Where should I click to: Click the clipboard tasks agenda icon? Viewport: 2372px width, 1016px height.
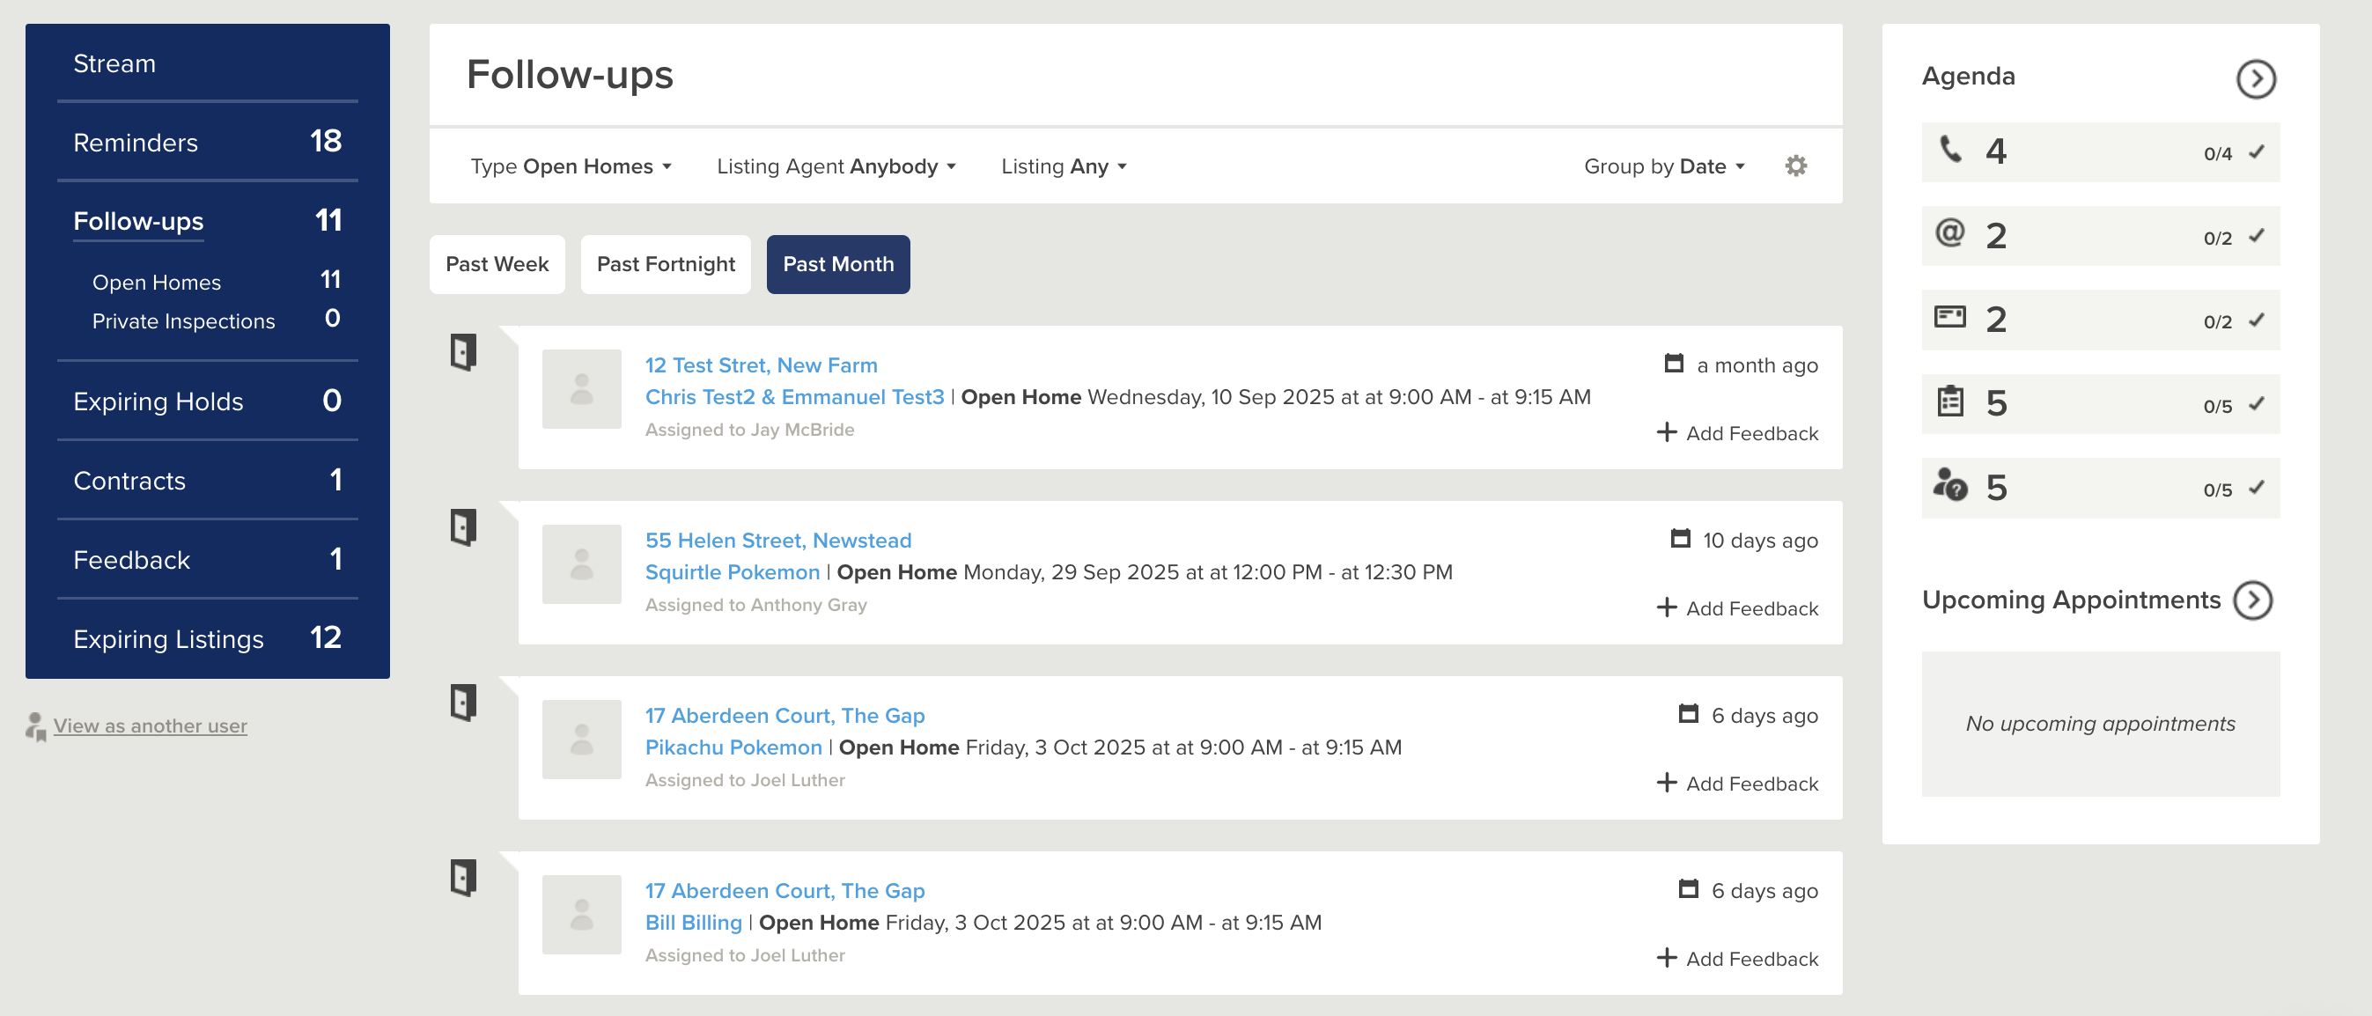(1949, 402)
